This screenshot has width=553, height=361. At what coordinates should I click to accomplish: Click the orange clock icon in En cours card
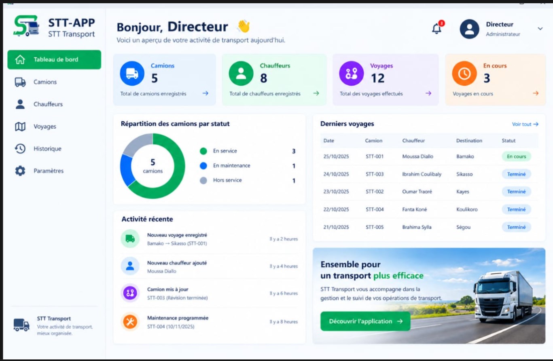[x=464, y=73]
